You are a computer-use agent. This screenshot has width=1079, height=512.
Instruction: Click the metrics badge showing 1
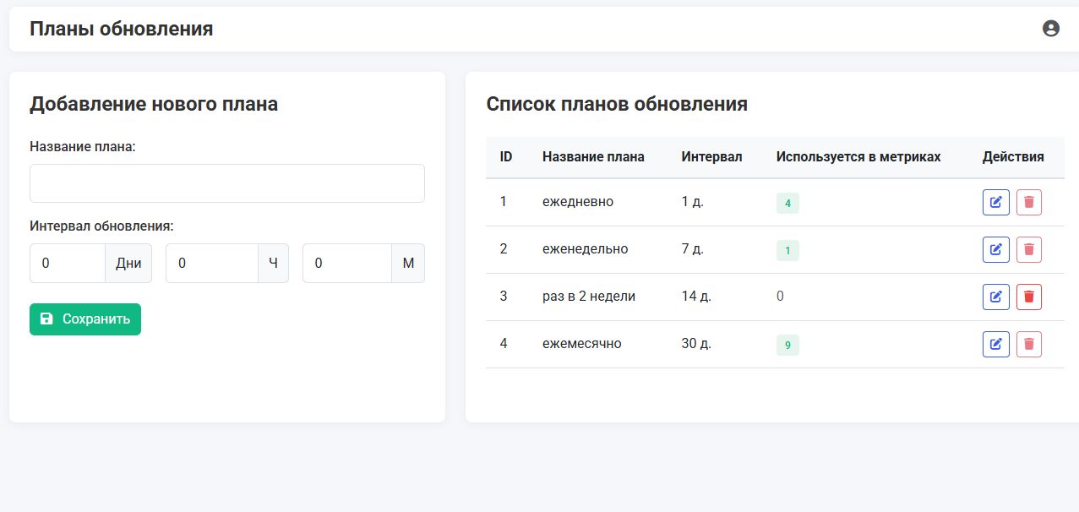click(787, 251)
